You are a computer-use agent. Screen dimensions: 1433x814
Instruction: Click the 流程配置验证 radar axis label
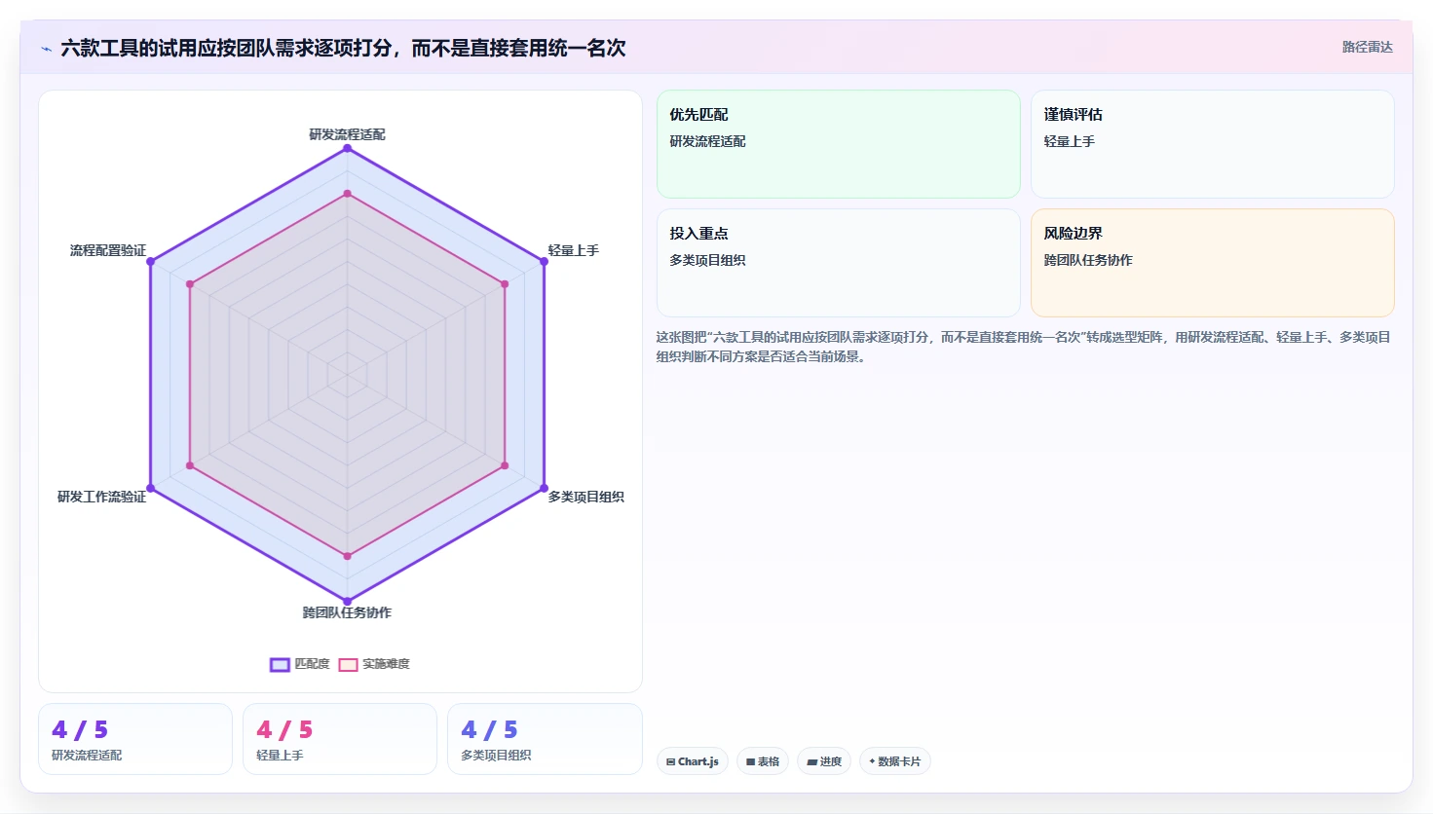click(x=108, y=250)
